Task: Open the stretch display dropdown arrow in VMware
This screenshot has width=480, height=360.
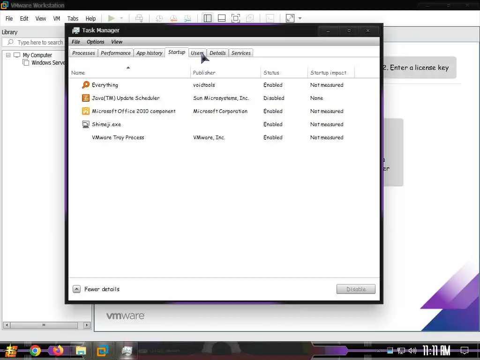Action: point(300,18)
